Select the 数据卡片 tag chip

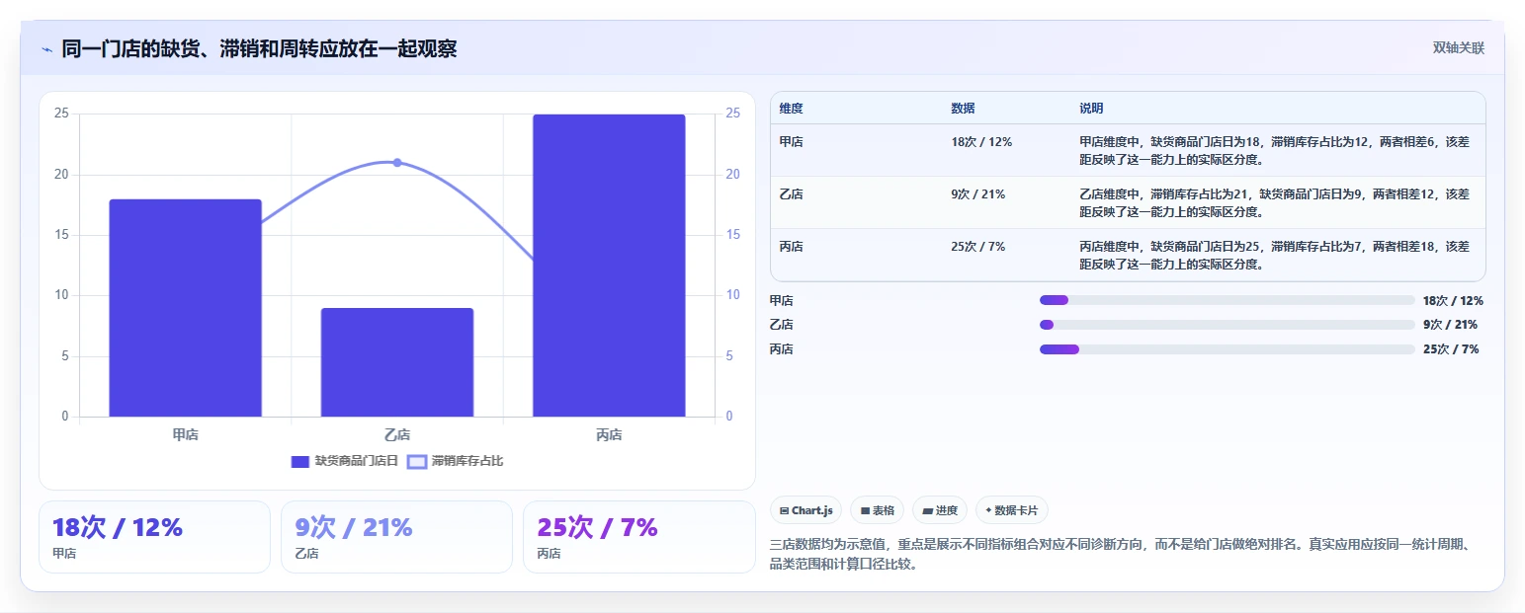pos(1012,510)
